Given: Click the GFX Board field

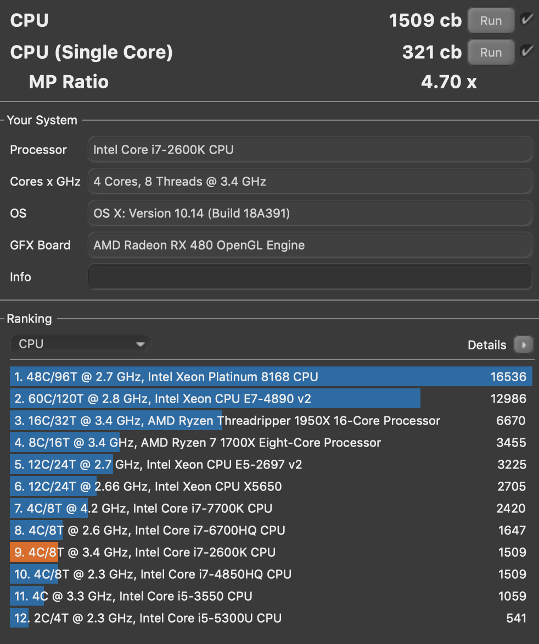Looking at the screenshot, I should tap(310, 245).
